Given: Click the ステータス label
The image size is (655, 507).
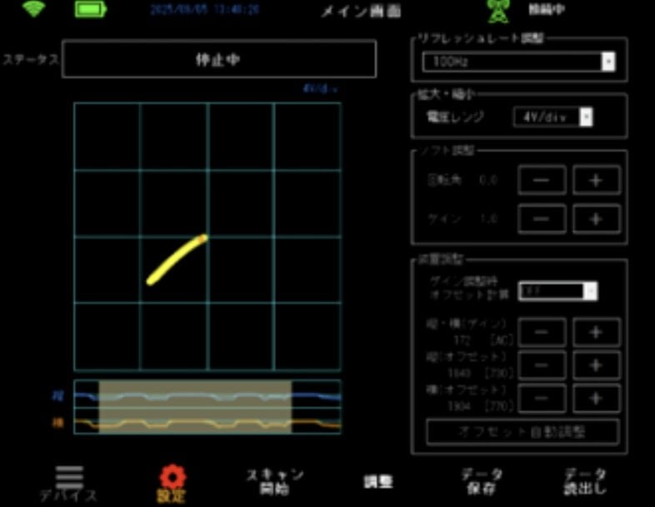Looking at the screenshot, I should [x=30, y=60].
